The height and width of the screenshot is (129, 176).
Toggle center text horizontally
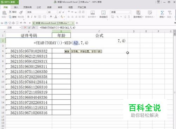coord(73,17)
